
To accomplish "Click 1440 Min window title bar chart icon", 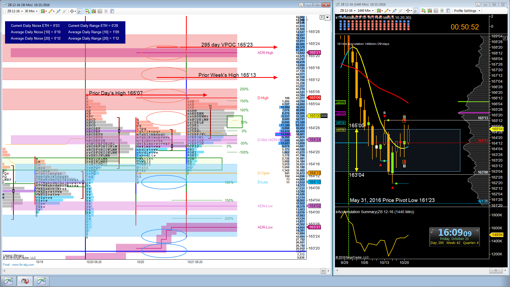I will coord(338,4).
